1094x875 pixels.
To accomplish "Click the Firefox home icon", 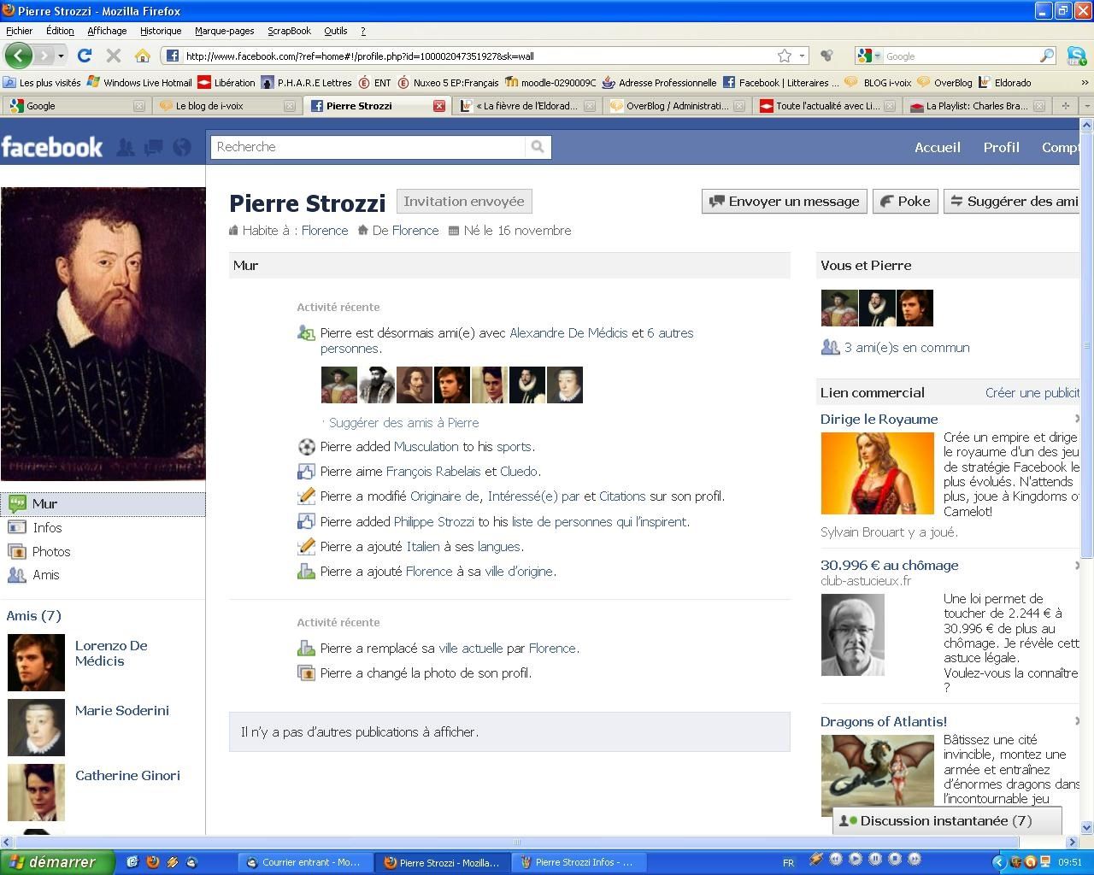I will coord(142,56).
